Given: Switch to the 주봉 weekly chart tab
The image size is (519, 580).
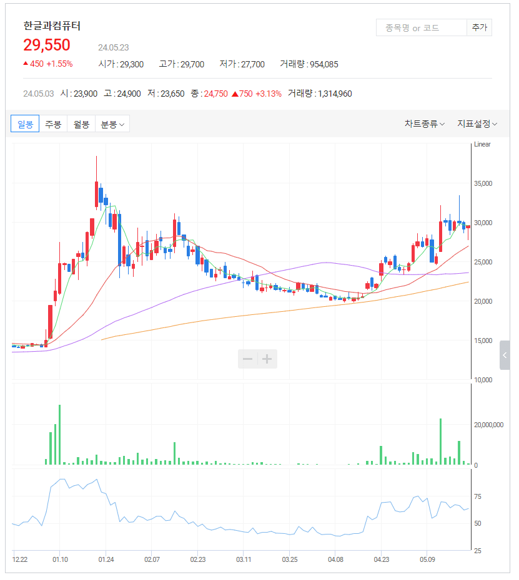Looking at the screenshot, I should pos(53,124).
